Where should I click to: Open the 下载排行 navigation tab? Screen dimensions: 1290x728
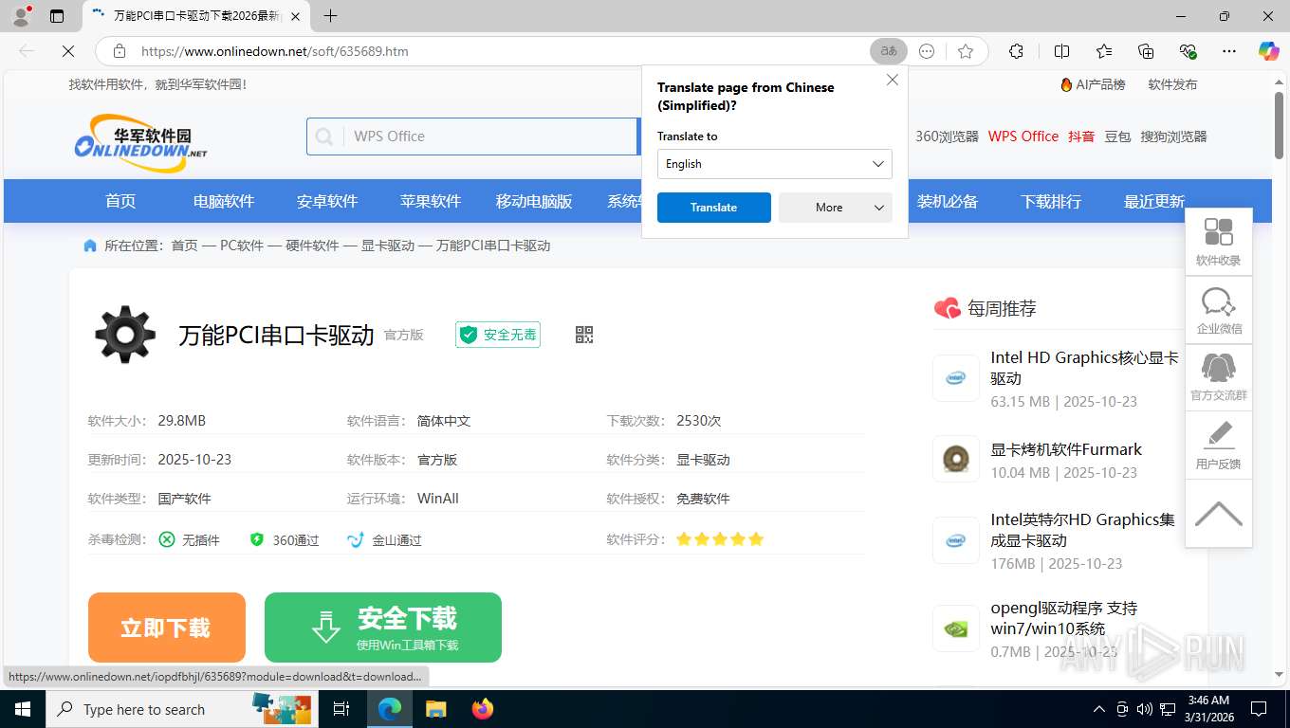(1051, 201)
